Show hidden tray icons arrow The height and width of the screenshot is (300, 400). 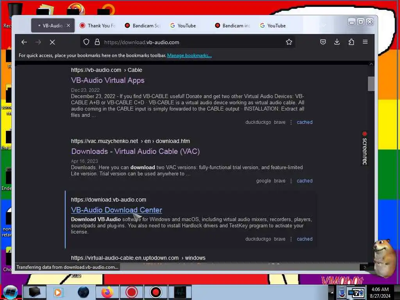332,292
